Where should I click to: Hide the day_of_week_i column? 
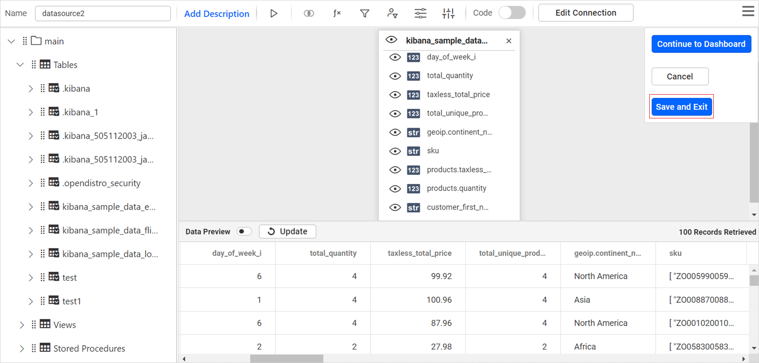point(395,57)
